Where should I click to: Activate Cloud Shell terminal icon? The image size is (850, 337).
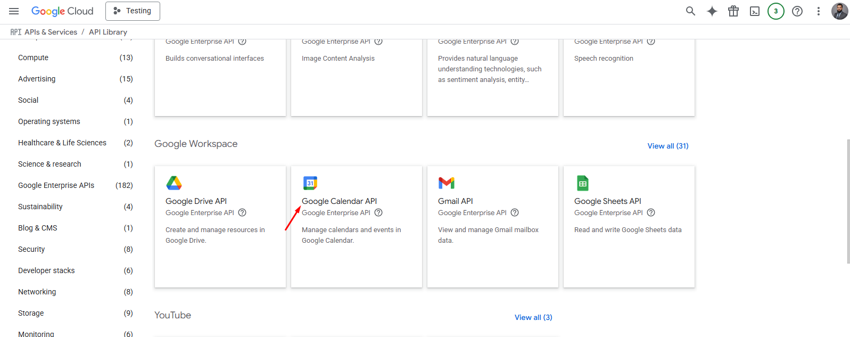(754, 11)
